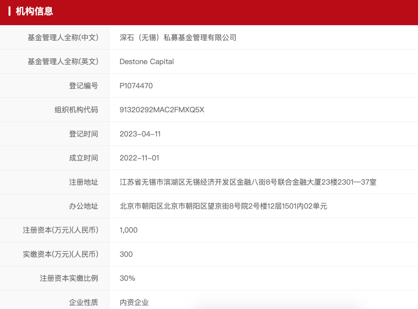Select the registration number P1074470

click(x=136, y=85)
